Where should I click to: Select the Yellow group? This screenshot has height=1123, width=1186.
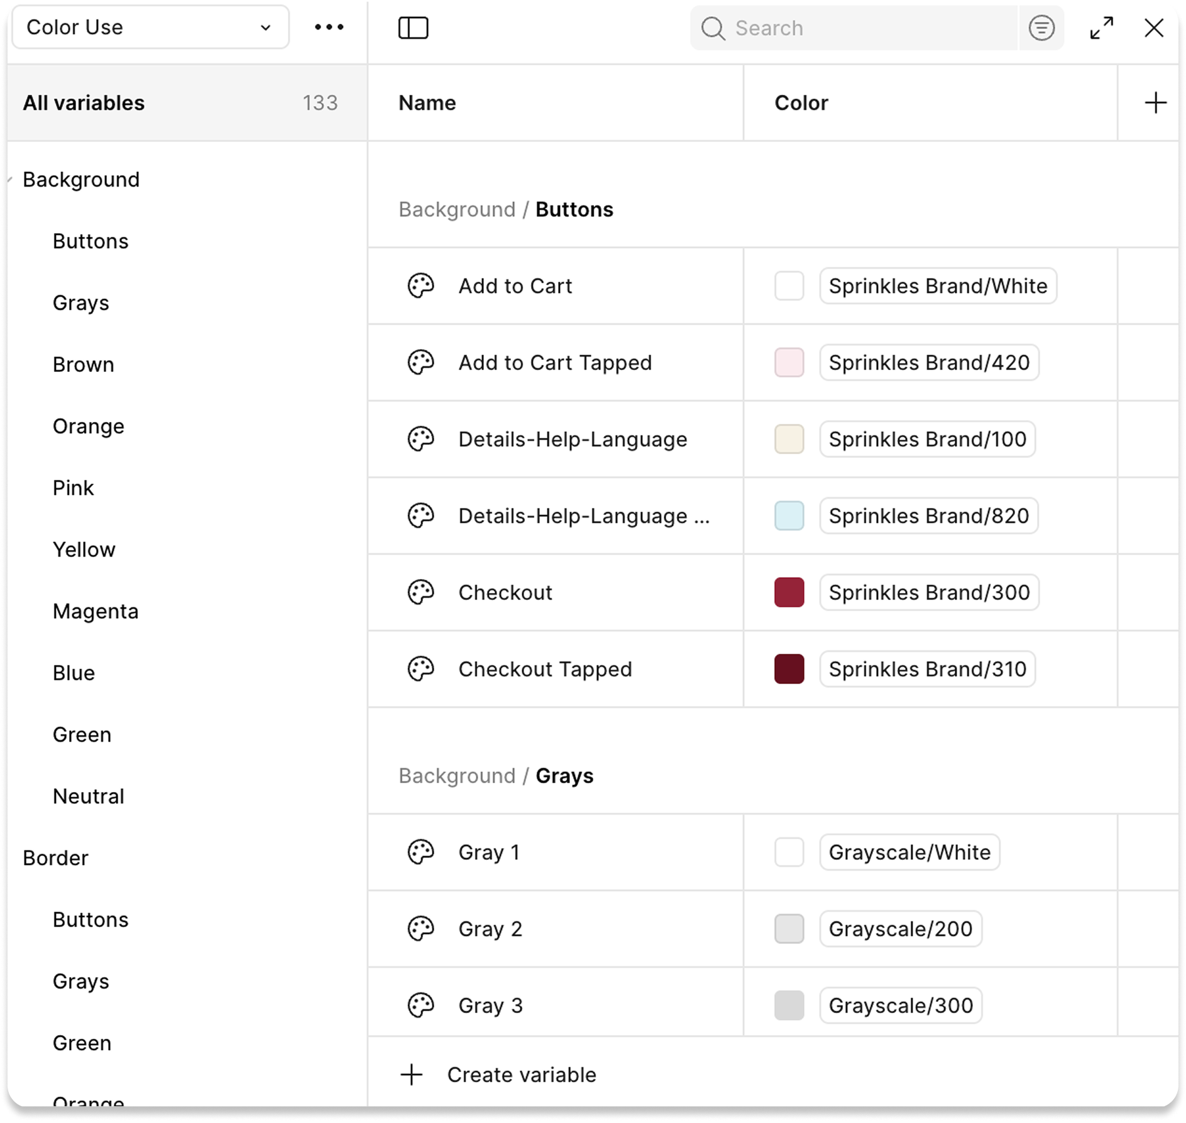tap(84, 549)
